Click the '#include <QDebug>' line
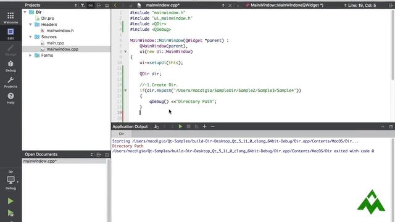This screenshot has height=222, width=395. [151, 30]
